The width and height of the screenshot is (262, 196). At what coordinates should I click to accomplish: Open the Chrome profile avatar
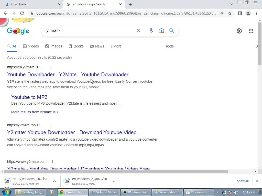[248, 13]
